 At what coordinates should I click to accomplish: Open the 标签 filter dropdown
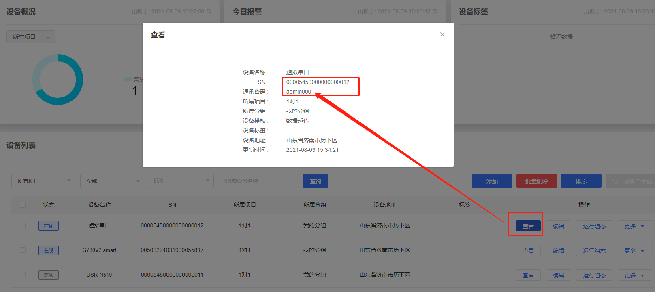181,181
